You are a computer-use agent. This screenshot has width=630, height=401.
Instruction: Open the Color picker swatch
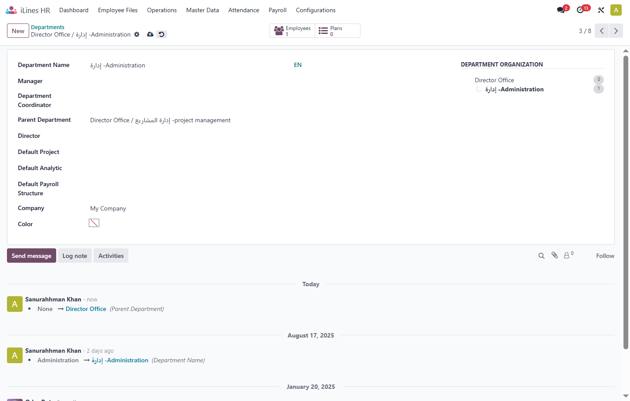tap(94, 223)
